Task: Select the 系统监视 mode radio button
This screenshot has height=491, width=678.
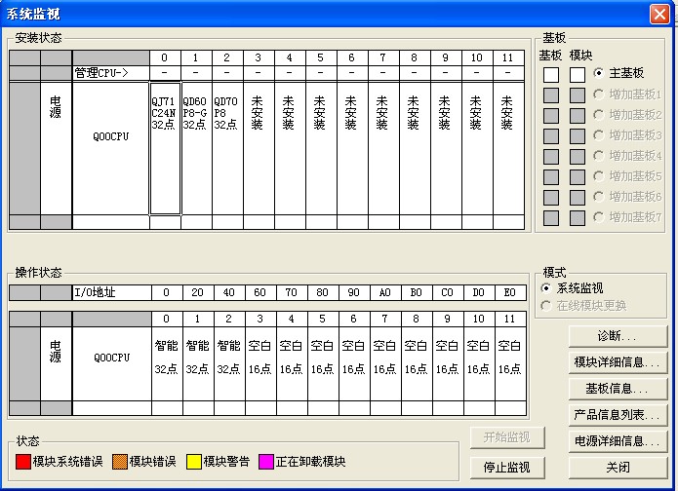Action: click(x=546, y=288)
